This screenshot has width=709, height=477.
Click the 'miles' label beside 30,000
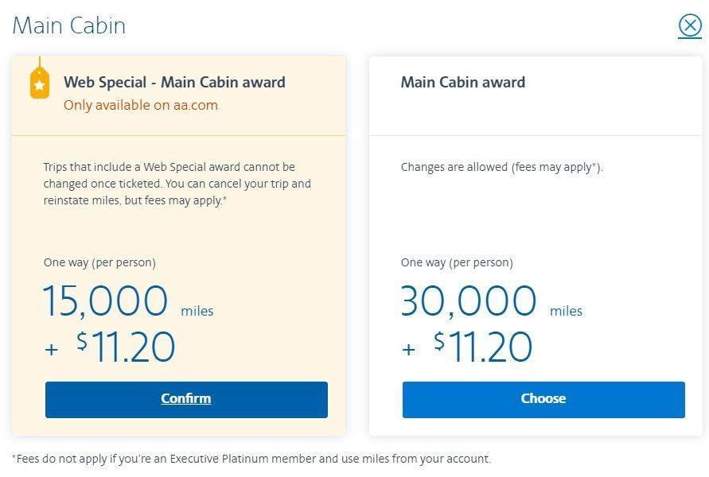(x=566, y=311)
